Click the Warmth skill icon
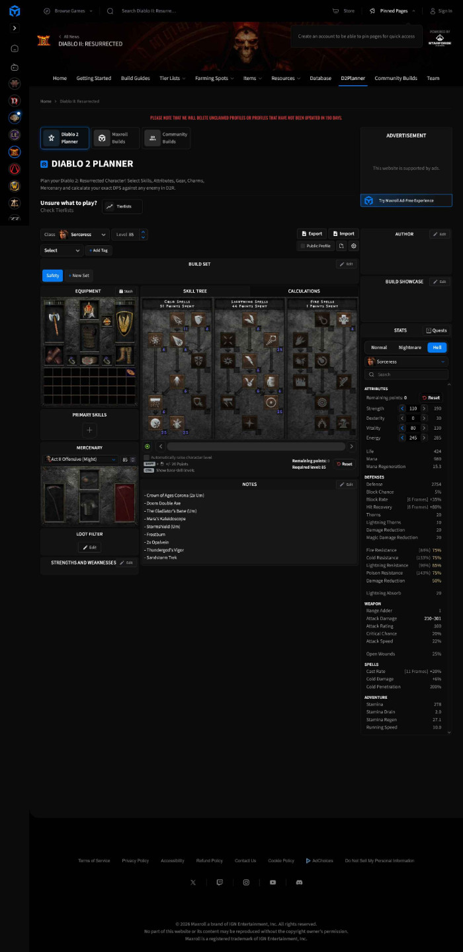 [x=343, y=321]
